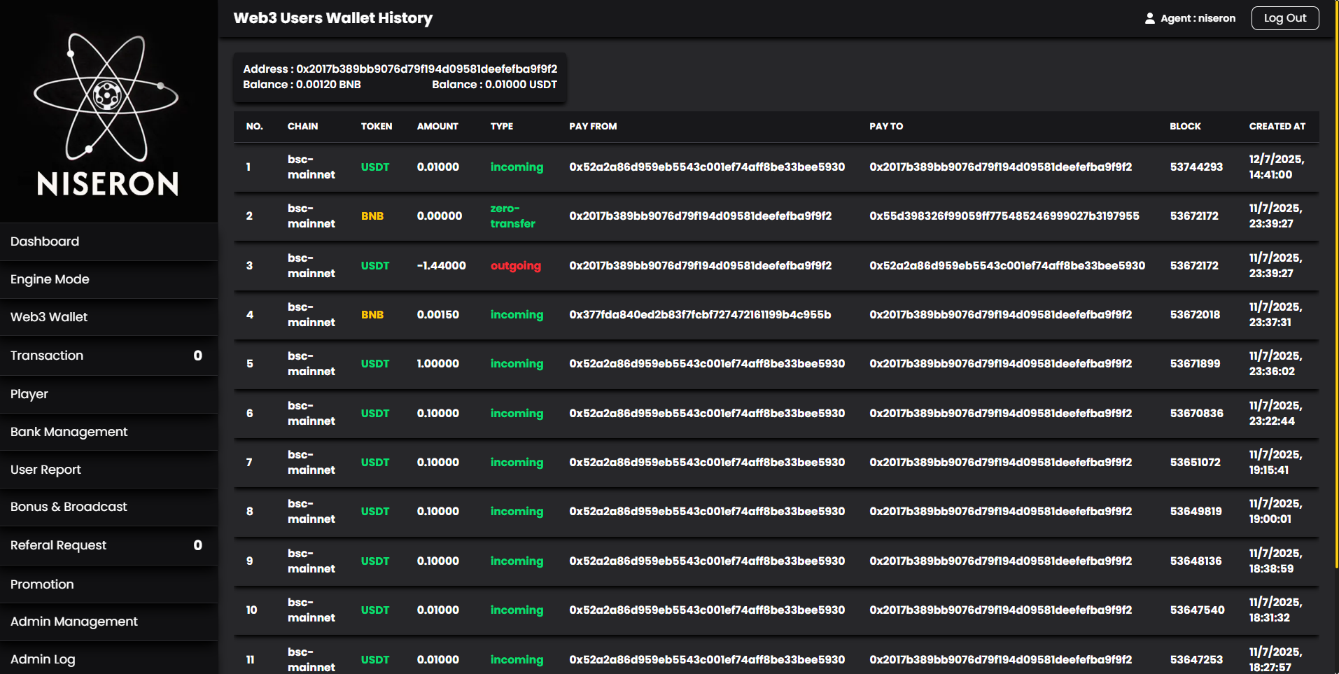
Task: Click the CHAIN column header
Action: tap(302, 126)
